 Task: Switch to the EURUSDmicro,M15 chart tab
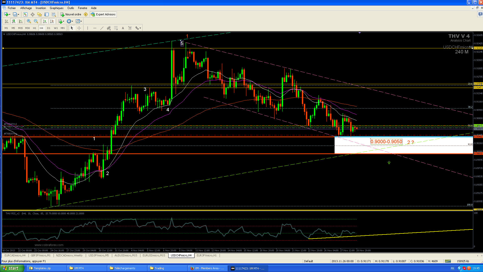pos(154,255)
